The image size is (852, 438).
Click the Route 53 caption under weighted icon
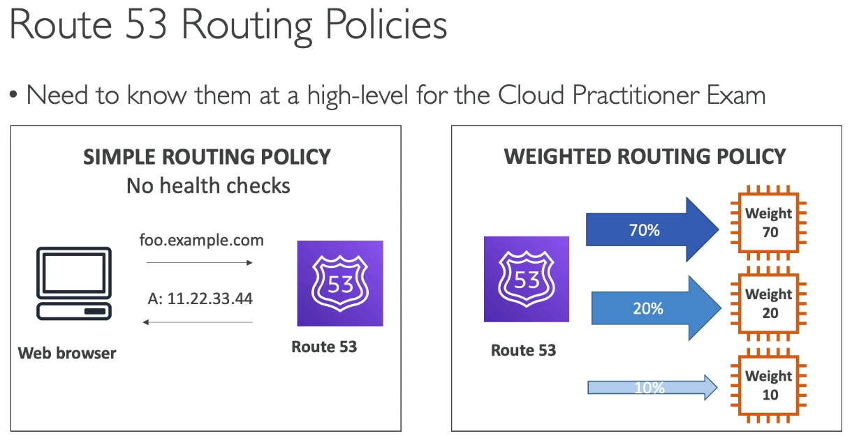[524, 350]
